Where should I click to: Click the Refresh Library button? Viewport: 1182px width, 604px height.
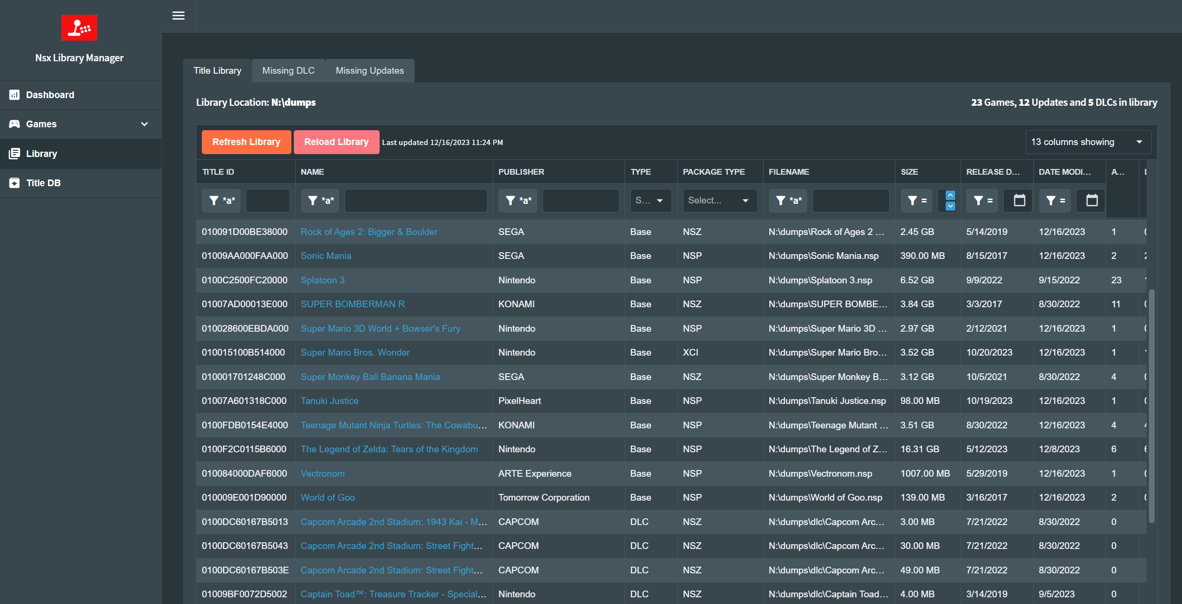246,142
